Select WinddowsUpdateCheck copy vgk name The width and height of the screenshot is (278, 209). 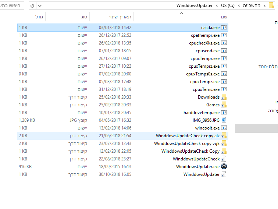click(187, 144)
